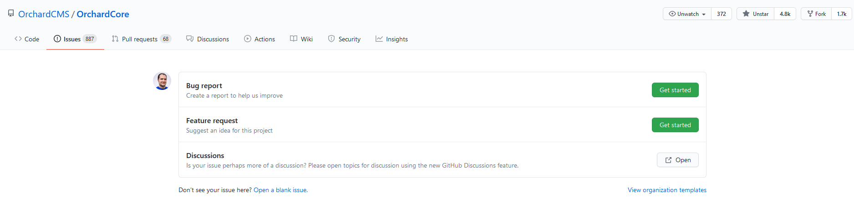Click the watchers count 372

click(722, 14)
